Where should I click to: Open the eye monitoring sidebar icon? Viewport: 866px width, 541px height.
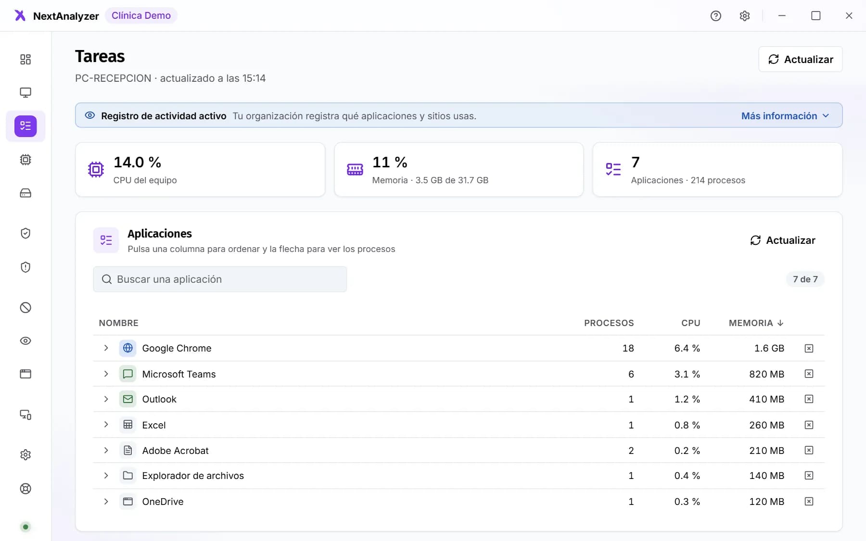click(25, 341)
